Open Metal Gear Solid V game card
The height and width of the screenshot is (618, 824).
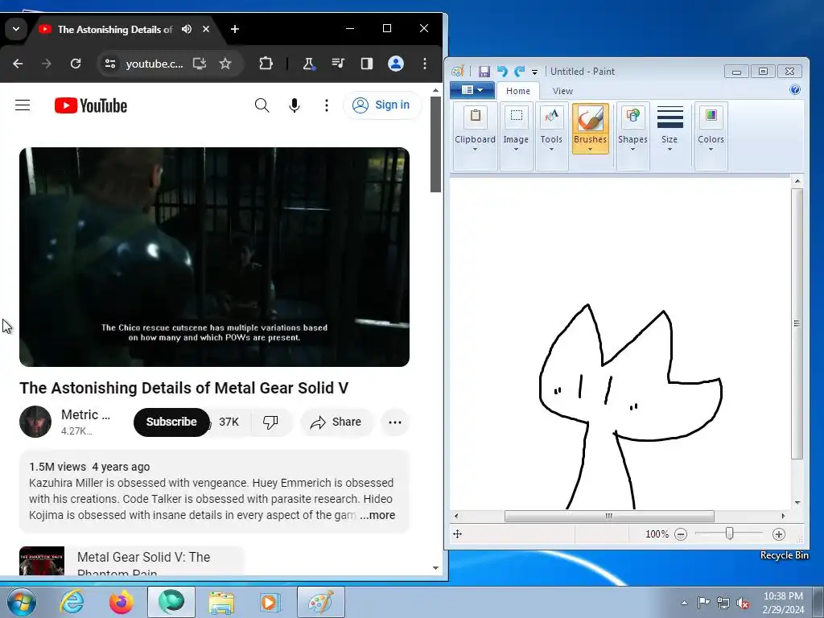(131, 561)
